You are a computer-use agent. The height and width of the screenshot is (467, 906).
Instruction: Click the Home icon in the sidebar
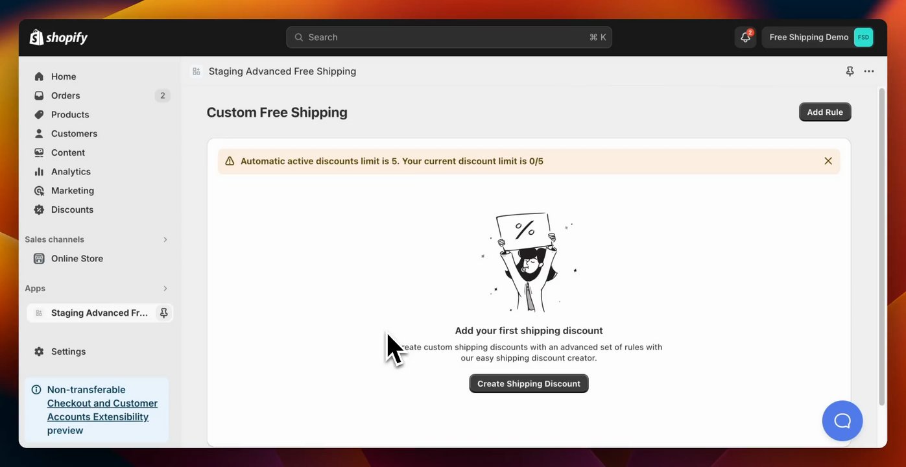39,77
